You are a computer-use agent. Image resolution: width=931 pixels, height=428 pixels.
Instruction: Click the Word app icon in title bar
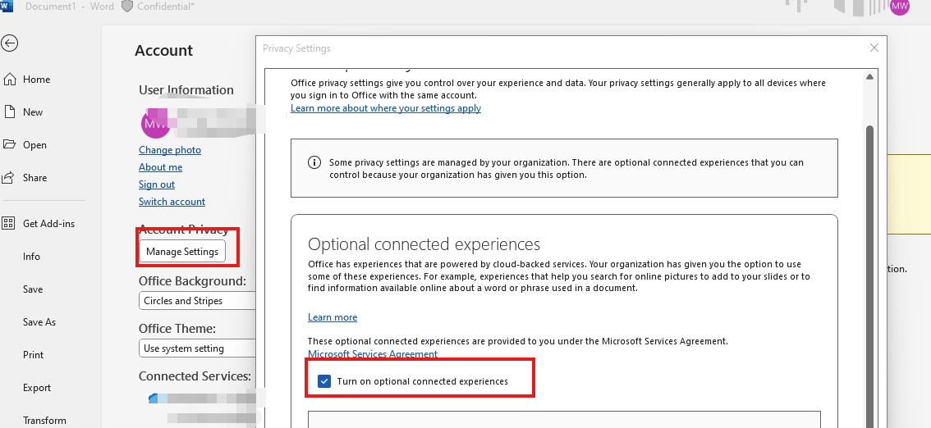(x=7, y=7)
